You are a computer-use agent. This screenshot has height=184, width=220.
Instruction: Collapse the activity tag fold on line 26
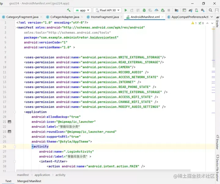[15, 147]
